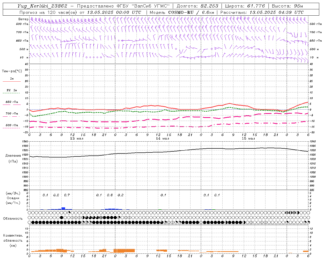The width and height of the screenshot is (323, 258).
Task: Click the "500 гПа" temperature legend entry
Action: (12, 125)
